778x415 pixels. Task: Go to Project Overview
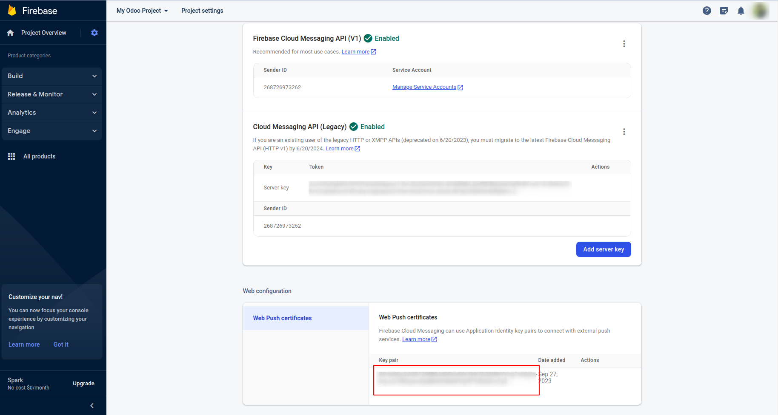click(x=43, y=33)
